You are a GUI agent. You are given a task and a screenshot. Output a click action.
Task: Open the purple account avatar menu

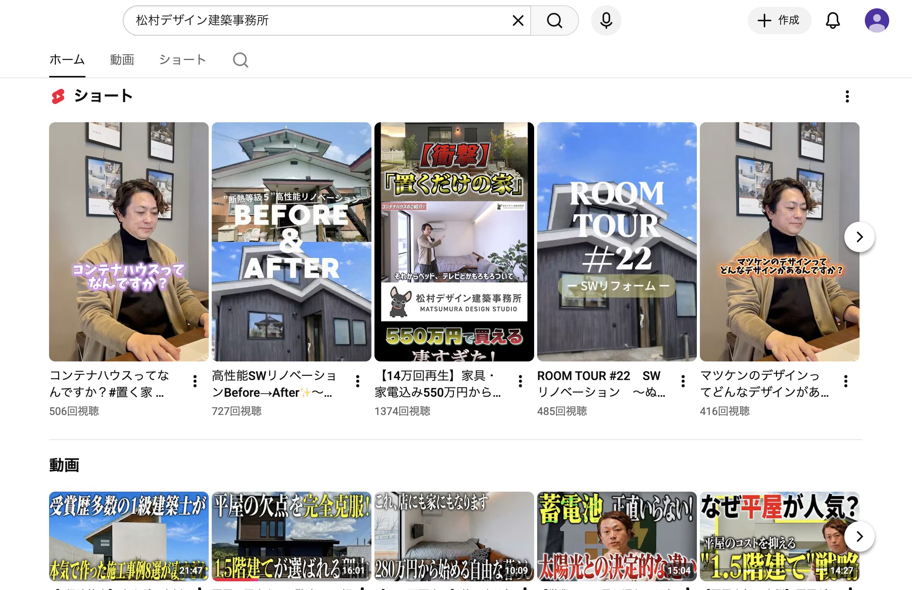[x=876, y=21]
